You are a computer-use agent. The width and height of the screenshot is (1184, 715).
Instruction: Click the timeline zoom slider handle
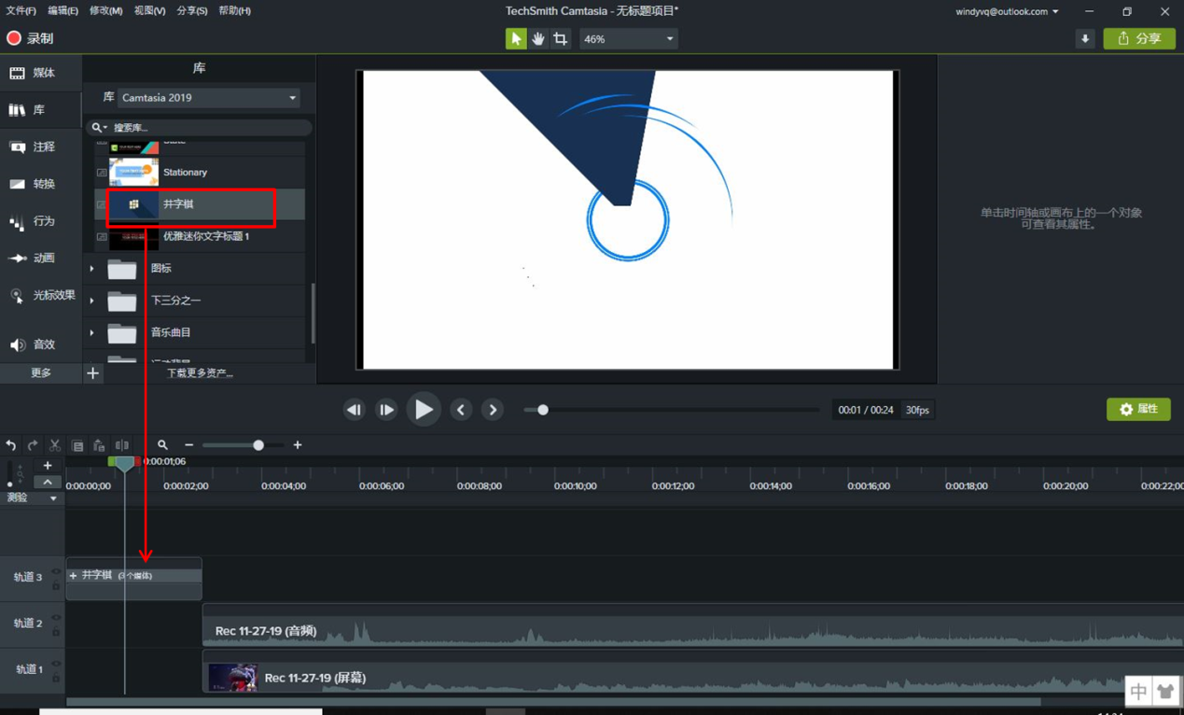tap(258, 445)
